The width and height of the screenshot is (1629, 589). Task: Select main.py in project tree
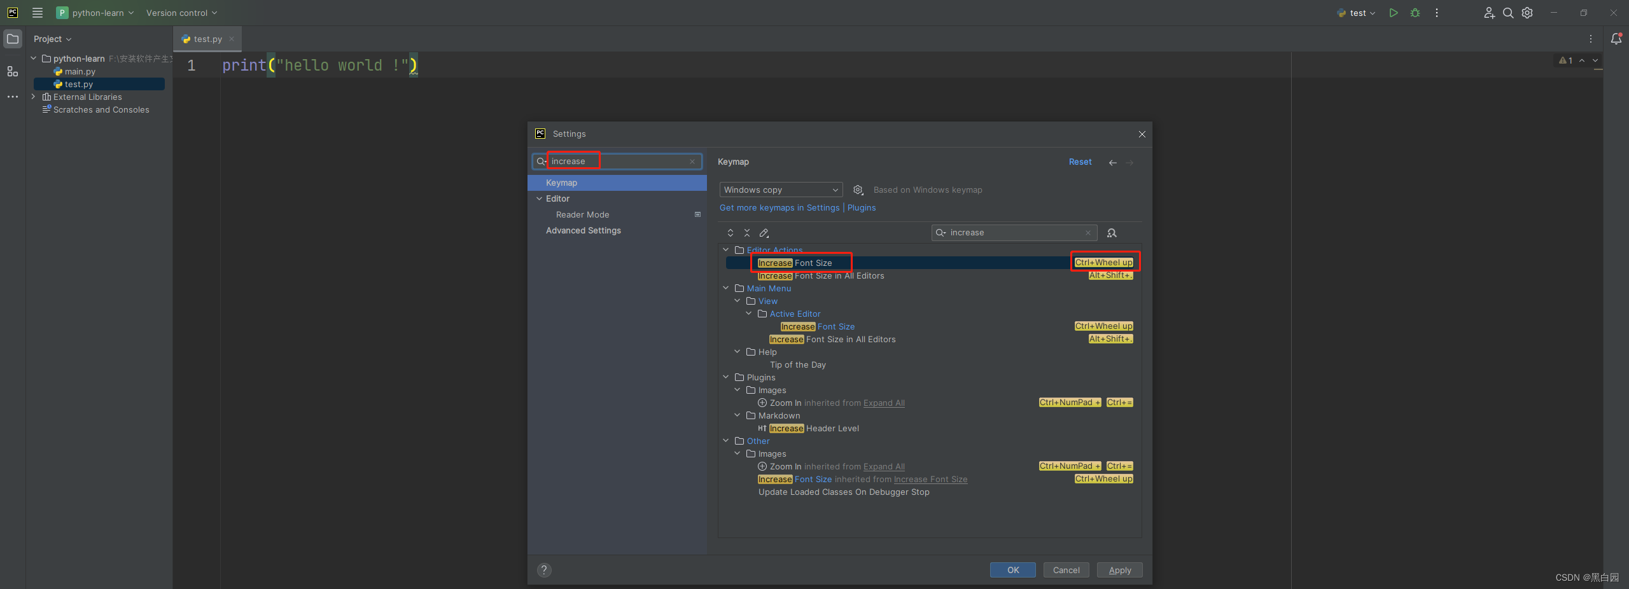pyautogui.click(x=80, y=71)
